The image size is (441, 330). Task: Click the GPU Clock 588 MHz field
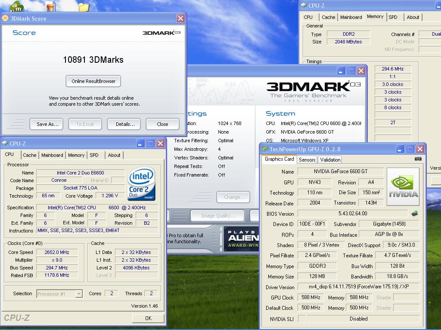point(311,297)
